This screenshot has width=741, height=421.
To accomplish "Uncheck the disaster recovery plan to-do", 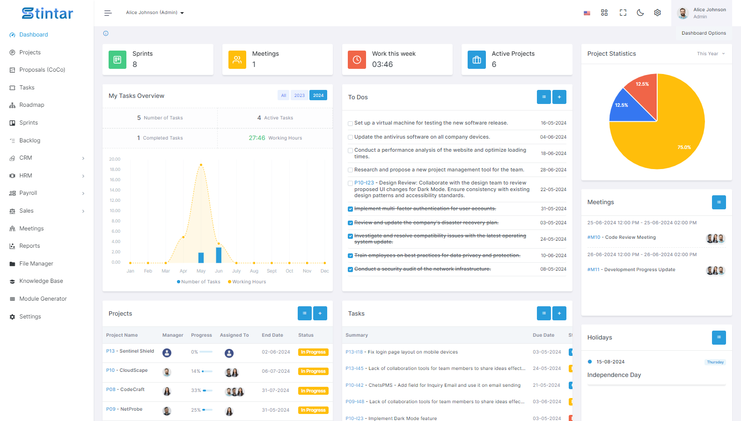I will [350, 223].
